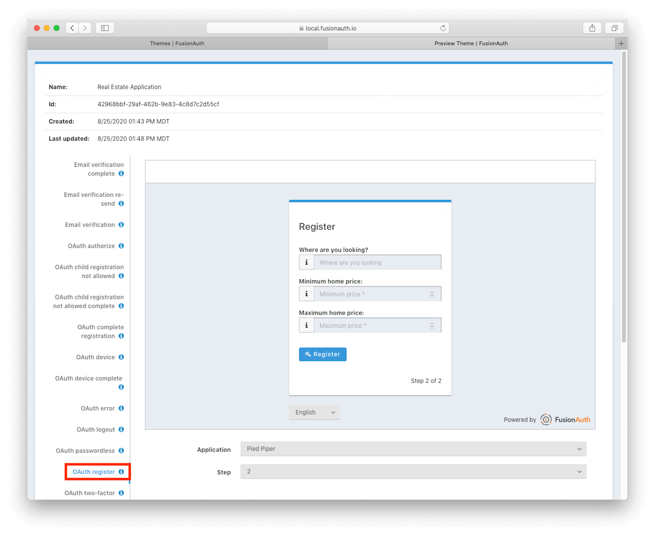
Task: Select the OAuth two-factor template
Action: (90, 493)
